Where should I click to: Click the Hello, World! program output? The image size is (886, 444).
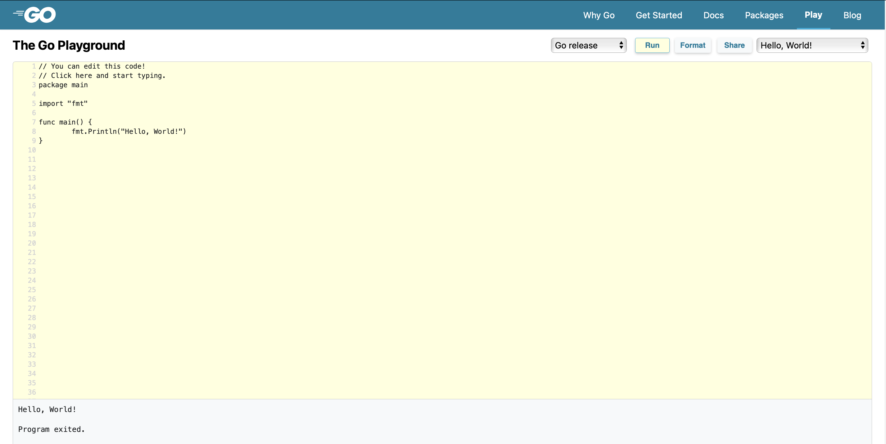tap(47, 409)
